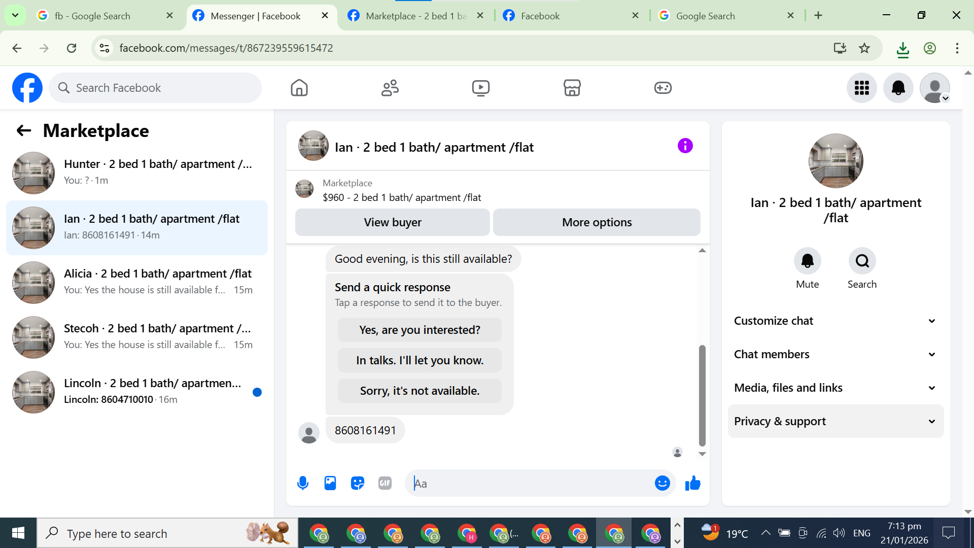
Task: Open Facebook notifications bell
Action: tap(898, 88)
